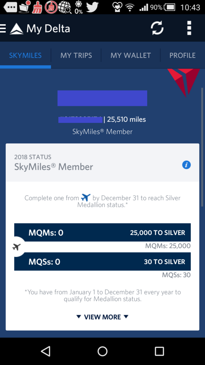Switch to the My Trips tab
This screenshot has height=365, width=205.
[76, 55]
